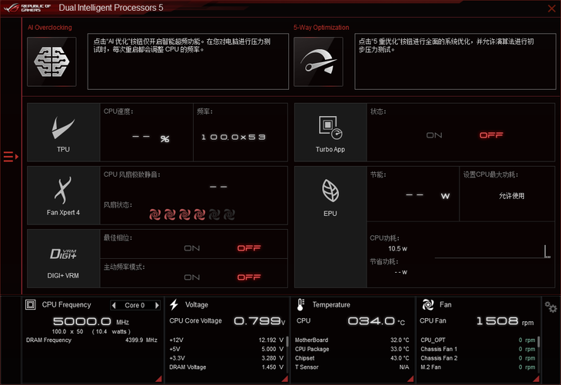Image resolution: width=561 pixels, height=385 pixels.
Task: Open monitor settings gear icon
Action: 550,307
